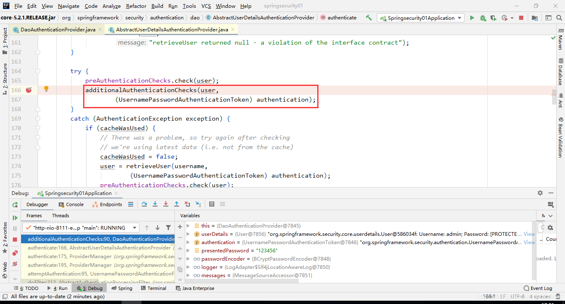Switch to the Threads tab
Screen dimensions: 565x304
tap(60, 216)
